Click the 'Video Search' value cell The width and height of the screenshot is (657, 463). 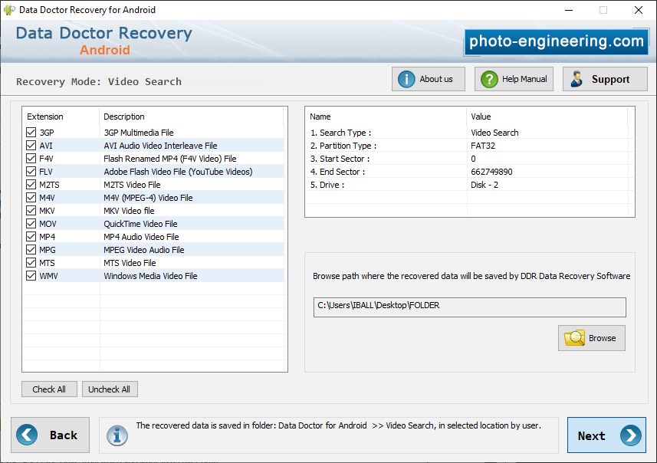[494, 133]
